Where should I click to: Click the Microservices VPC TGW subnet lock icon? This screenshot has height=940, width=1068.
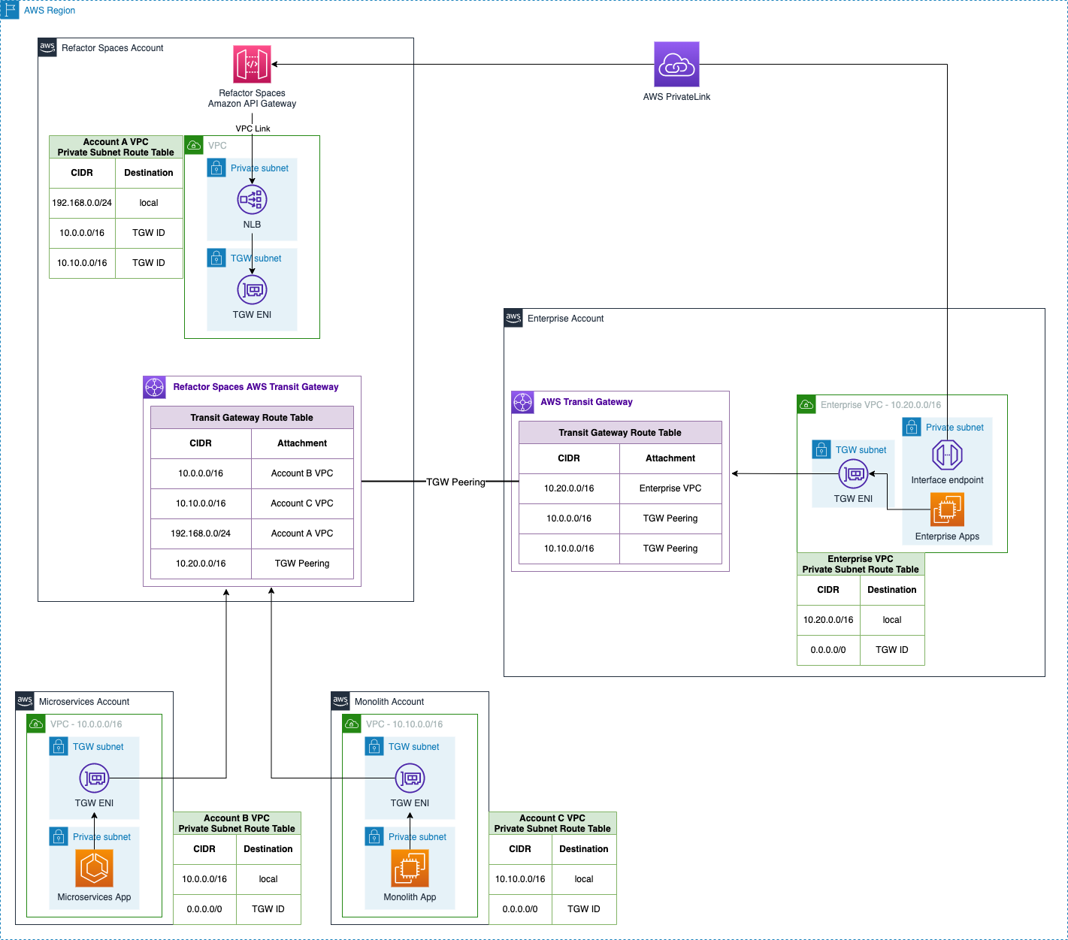(x=59, y=746)
